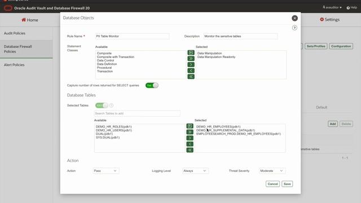Select DEMO_HR_SUPPLEMENTAL_DATA(pdb1) table
This screenshot has height=203, width=361.
226,130
